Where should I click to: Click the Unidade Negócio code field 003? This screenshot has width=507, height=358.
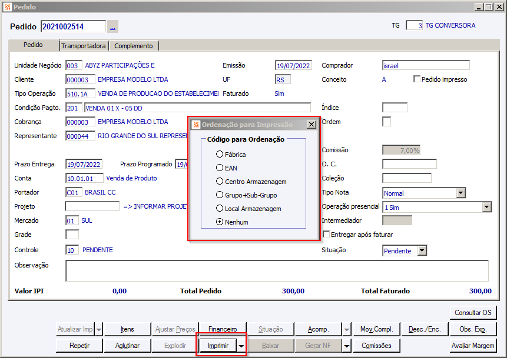[x=74, y=65]
